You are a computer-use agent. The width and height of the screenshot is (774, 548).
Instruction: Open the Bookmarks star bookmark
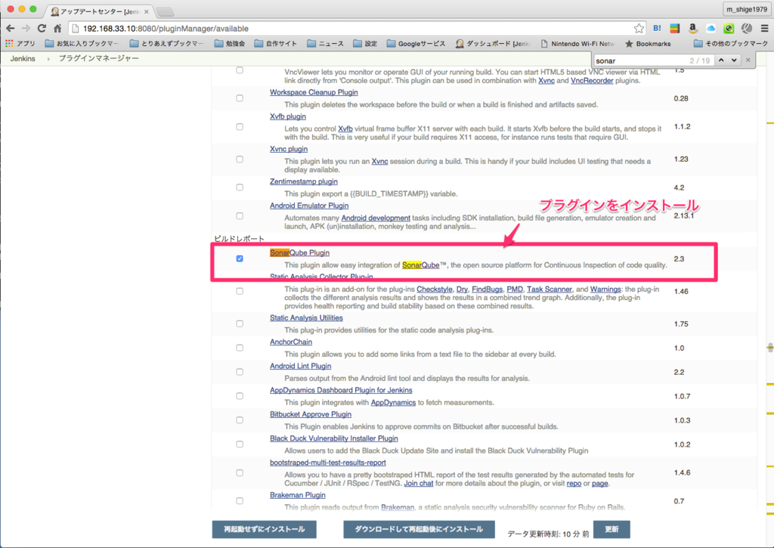(648, 43)
